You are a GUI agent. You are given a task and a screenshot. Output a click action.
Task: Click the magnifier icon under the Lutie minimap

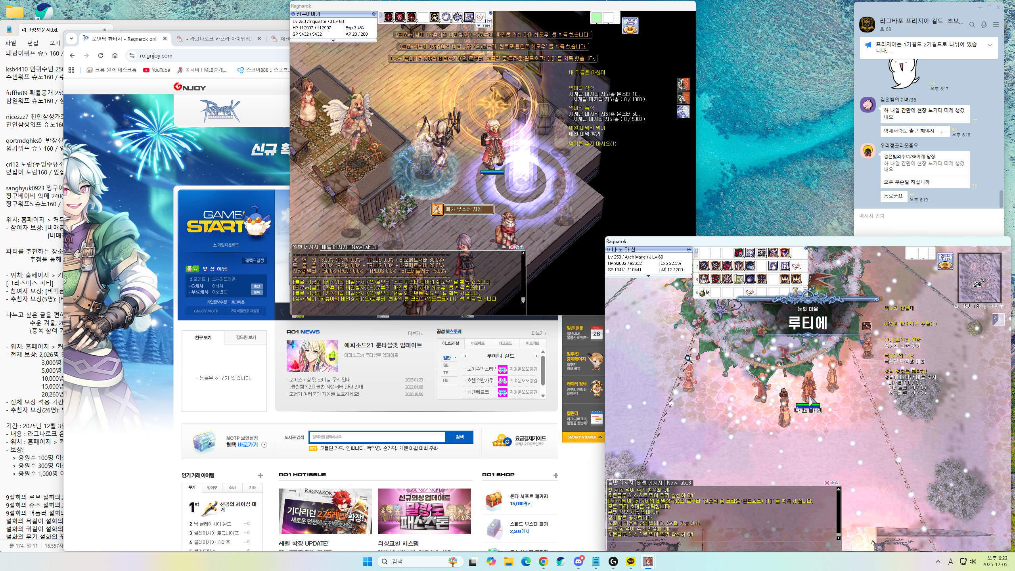pos(956,307)
